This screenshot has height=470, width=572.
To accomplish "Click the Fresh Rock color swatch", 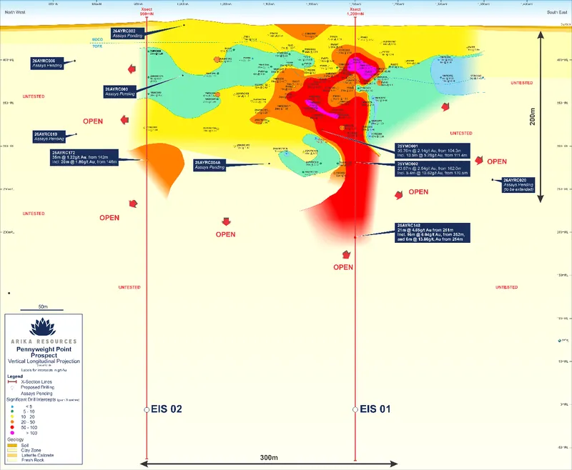I will pyautogui.click(x=12, y=460).
